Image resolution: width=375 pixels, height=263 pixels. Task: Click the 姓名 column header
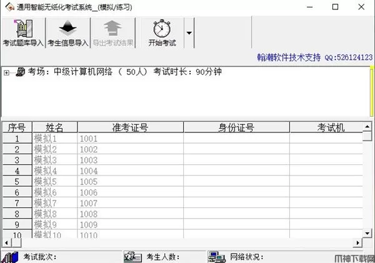[55, 127]
